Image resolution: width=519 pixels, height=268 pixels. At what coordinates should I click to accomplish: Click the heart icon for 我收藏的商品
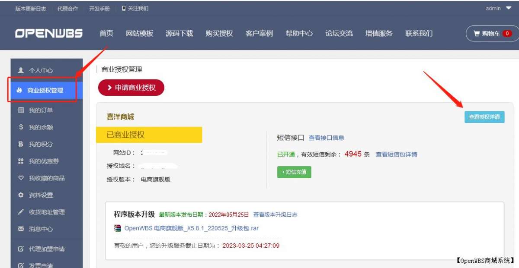click(x=21, y=178)
